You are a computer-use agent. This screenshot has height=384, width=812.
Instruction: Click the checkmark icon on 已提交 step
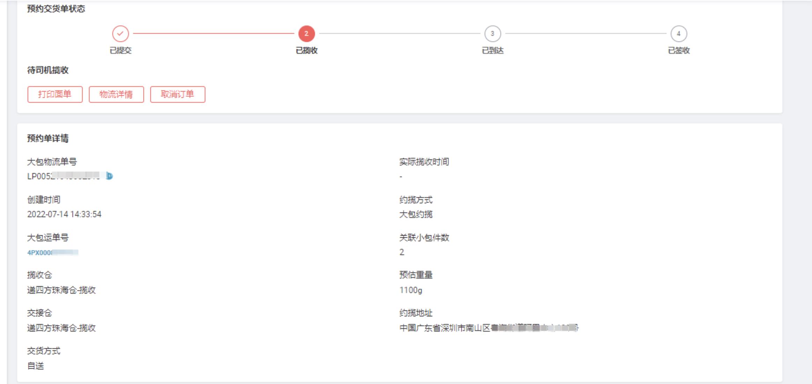coord(120,33)
